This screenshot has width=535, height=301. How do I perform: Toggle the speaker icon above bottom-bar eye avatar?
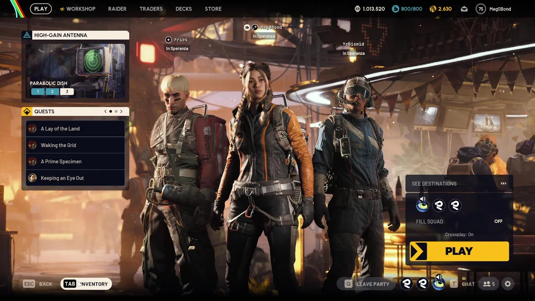click(x=438, y=277)
